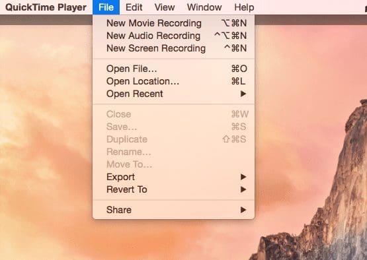Image resolution: width=367 pixels, height=260 pixels.
Task: Close the open File menu
Action: click(x=106, y=7)
